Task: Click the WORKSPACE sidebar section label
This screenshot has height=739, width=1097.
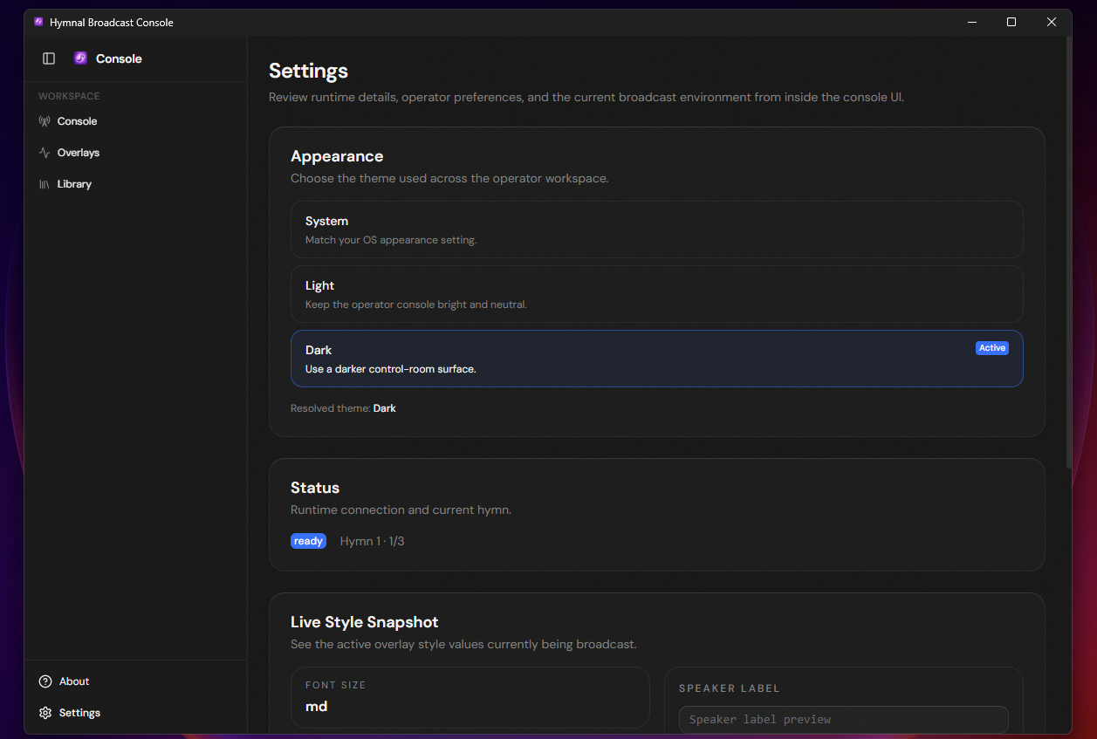Action: pyautogui.click(x=69, y=96)
